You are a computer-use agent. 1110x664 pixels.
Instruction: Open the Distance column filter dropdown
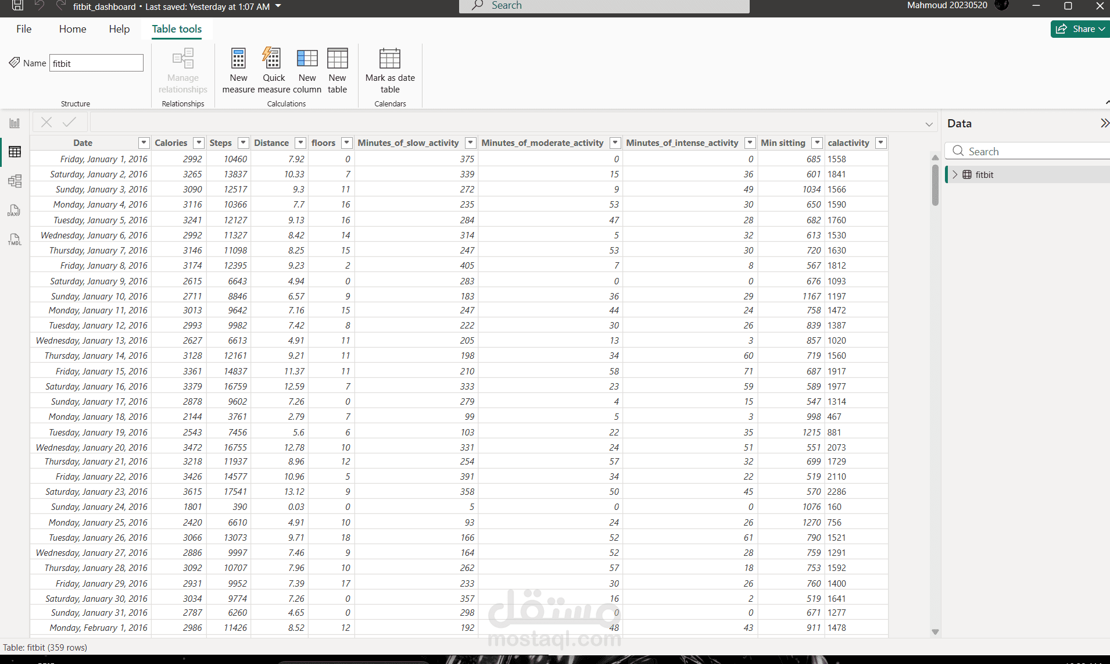300,143
